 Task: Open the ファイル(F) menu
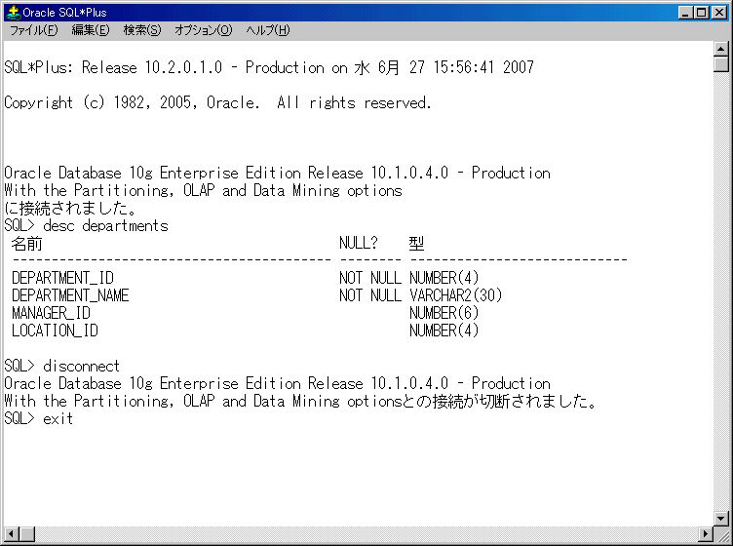(34, 30)
